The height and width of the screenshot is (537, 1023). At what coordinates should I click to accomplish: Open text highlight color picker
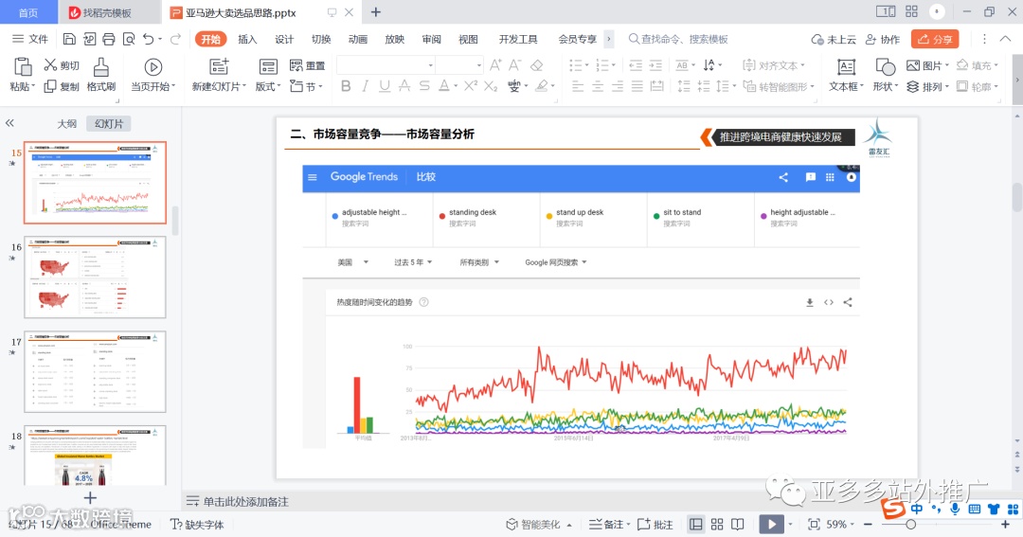pos(545,86)
